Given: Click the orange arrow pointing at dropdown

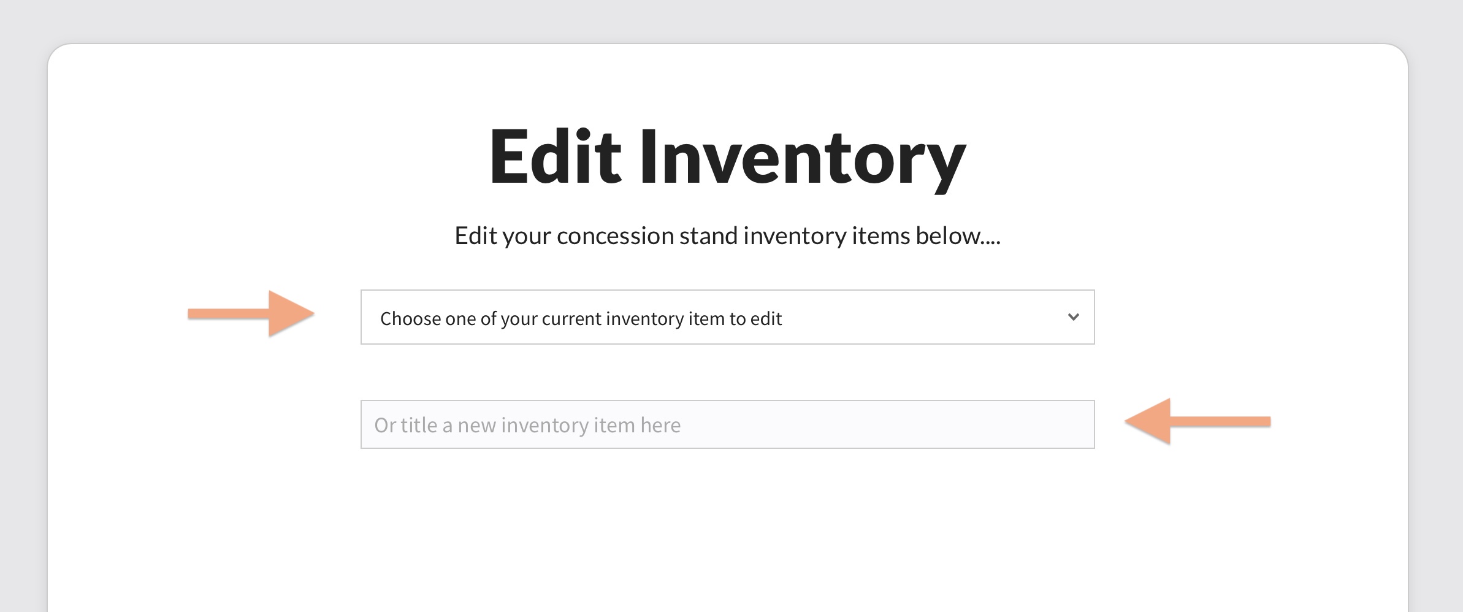Looking at the screenshot, I should click(x=251, y=314).
